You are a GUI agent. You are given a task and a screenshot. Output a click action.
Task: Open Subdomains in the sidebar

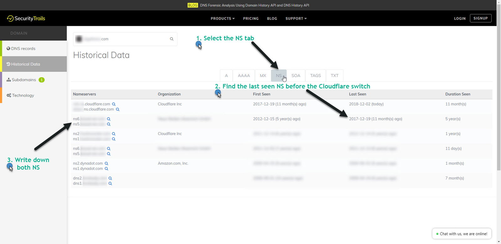click(x=34, y=80)
